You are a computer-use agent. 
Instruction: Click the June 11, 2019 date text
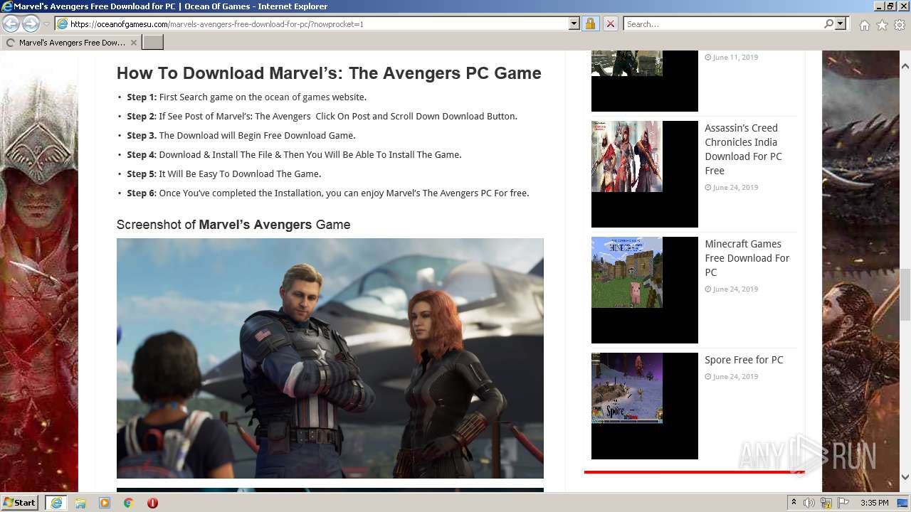pos(735,58)
